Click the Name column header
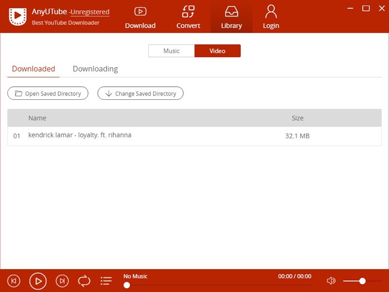389x292 pixels. pos(37,118)
